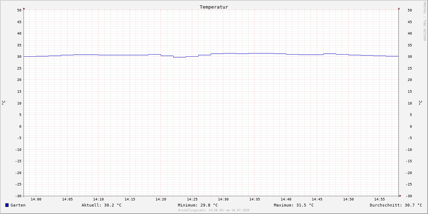Viewport: 428px width, 214px height.
Task: Select the Maximum: 31.5 °C value
Action: [x=294, y=205]
